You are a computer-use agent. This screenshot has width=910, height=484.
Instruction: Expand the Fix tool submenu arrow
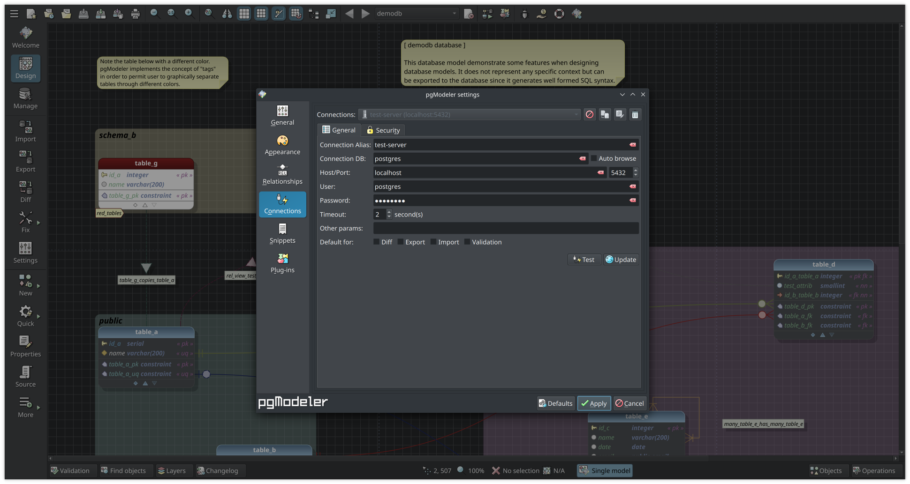(38, 223)
